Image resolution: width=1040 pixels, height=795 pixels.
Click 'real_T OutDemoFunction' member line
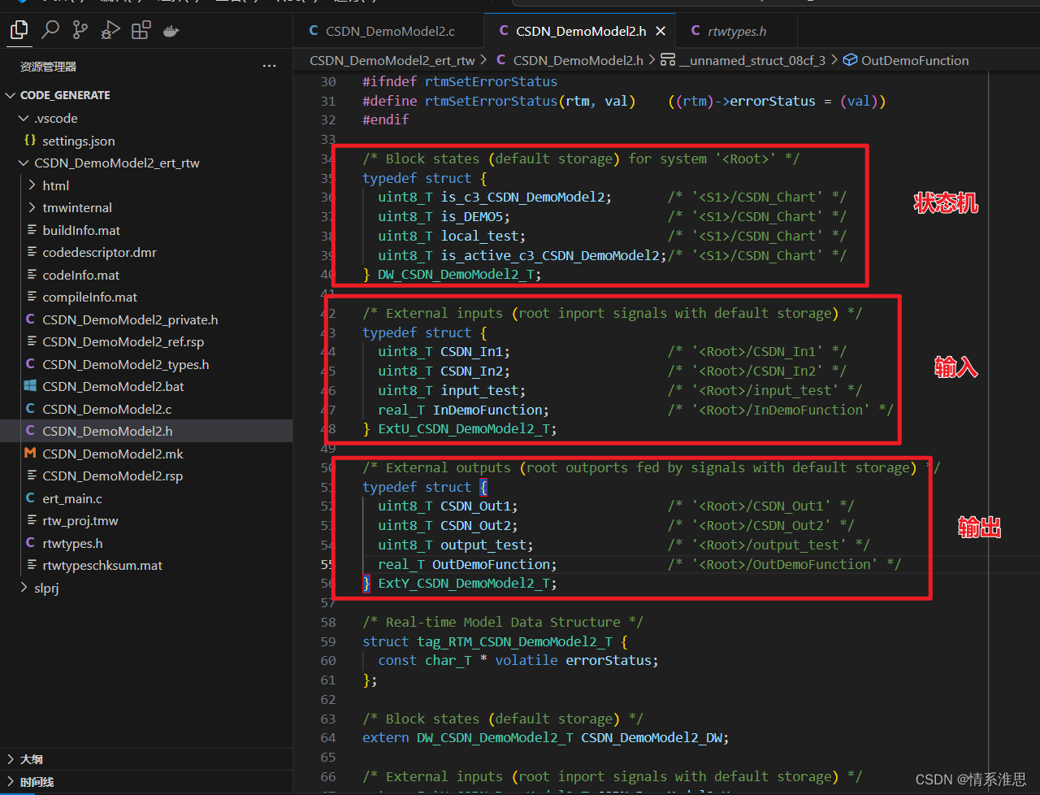[x=467, y=564]
